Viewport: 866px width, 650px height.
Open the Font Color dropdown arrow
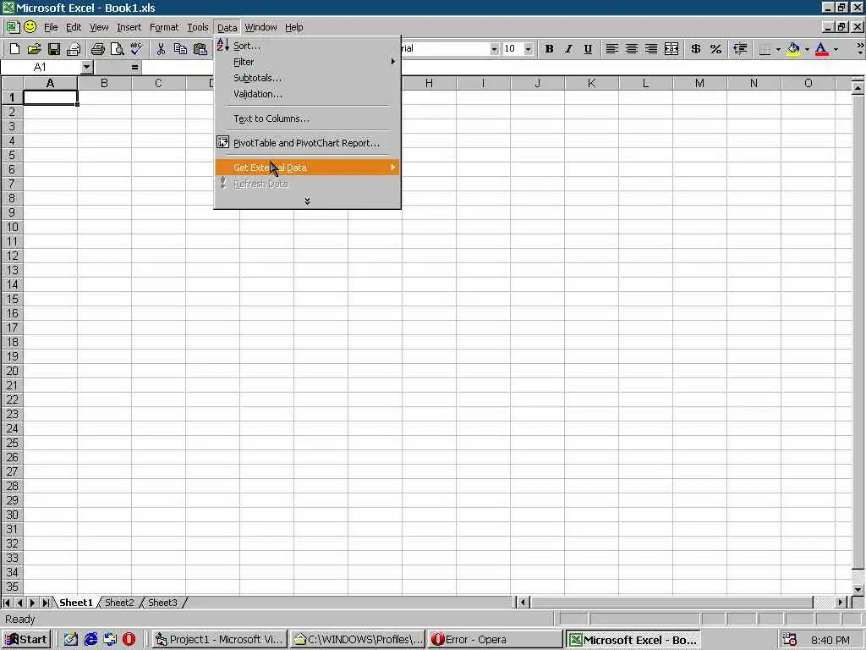point(836,50)
